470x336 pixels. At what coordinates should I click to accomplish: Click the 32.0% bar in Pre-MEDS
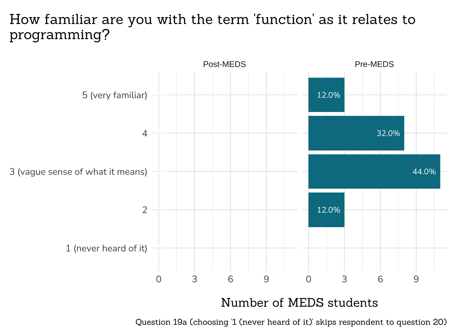[356, 133]
